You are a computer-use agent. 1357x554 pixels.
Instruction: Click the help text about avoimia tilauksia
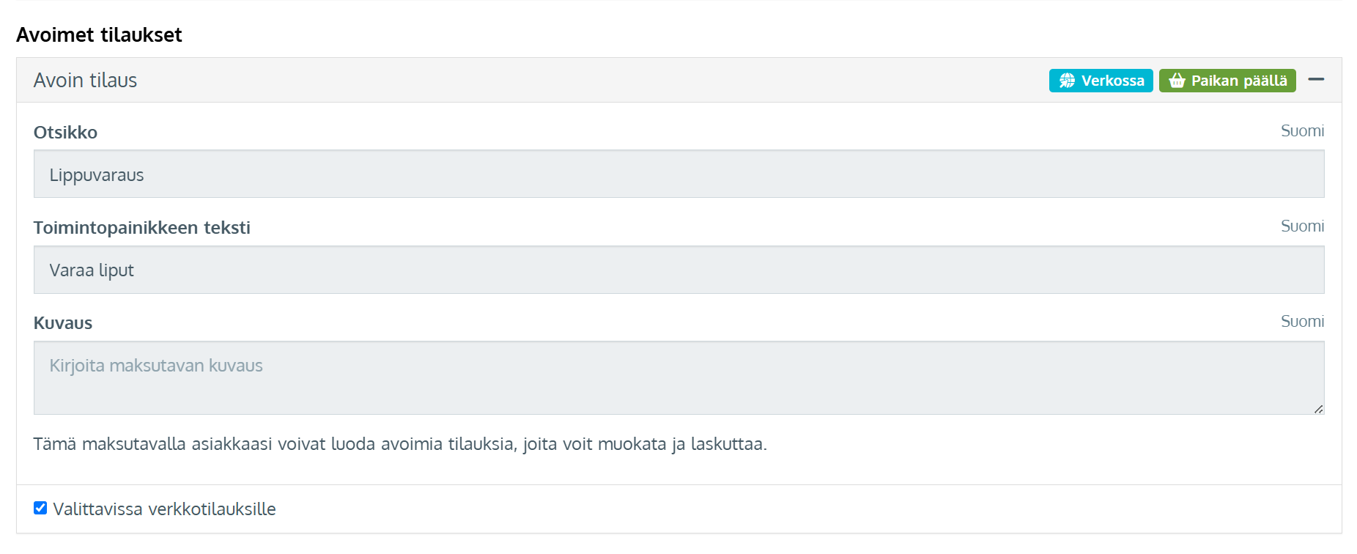pos(400,444)
